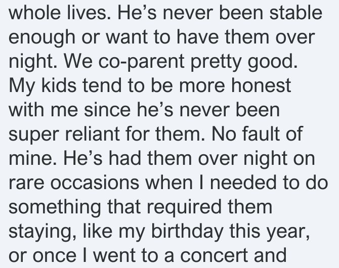Click the words "No fault of"
Image resolution: width=339 pixels, height=268 pixels.
coord(257,134)
